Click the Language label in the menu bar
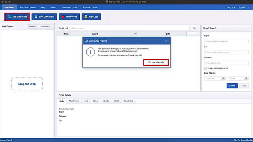This screenshot has width=253, height=142. coord(231,7)
